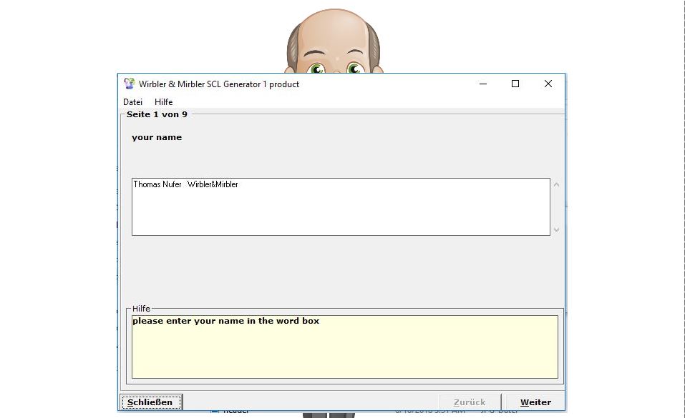The image size is (685, 418).
Task: Minimize the Wirbler & Mirbler window
Action: click(482, 84)
